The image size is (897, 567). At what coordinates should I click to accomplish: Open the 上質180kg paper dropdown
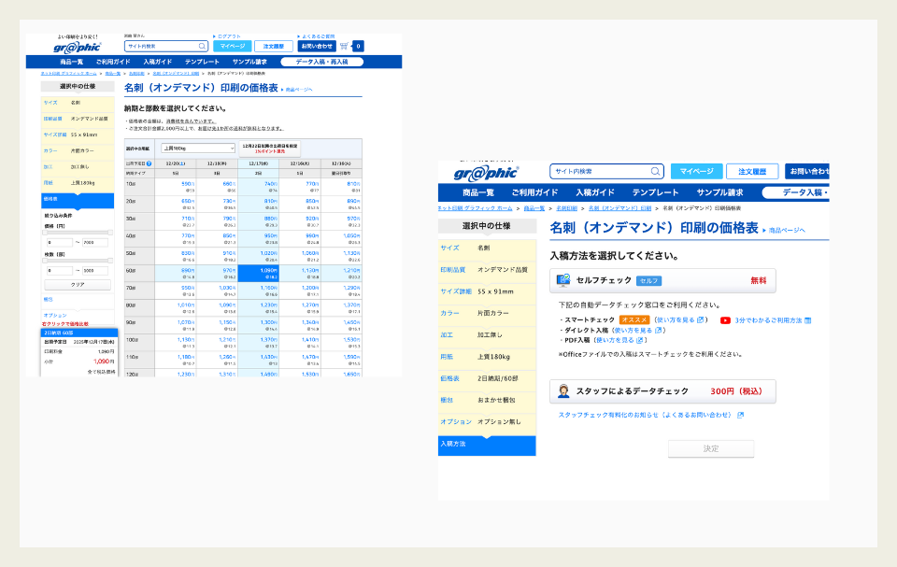click(197, 148)
